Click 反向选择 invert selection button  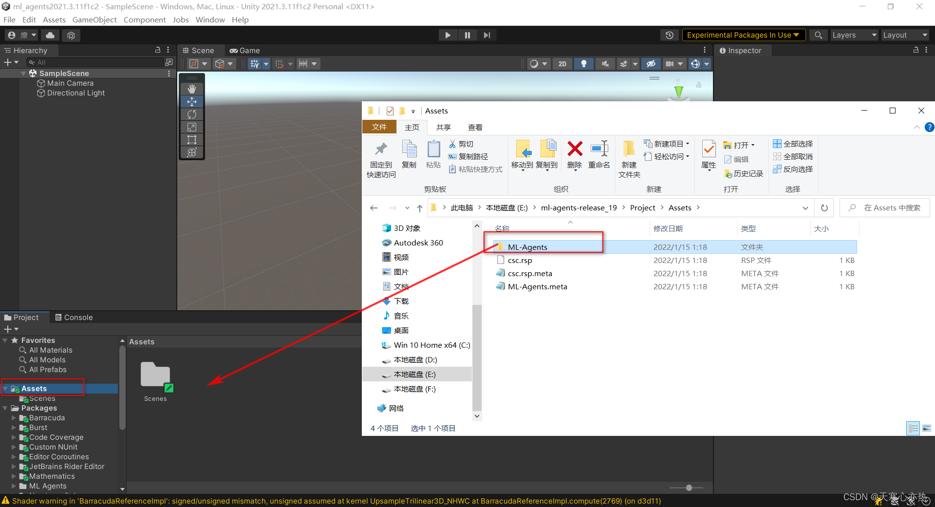coord(793,169)
